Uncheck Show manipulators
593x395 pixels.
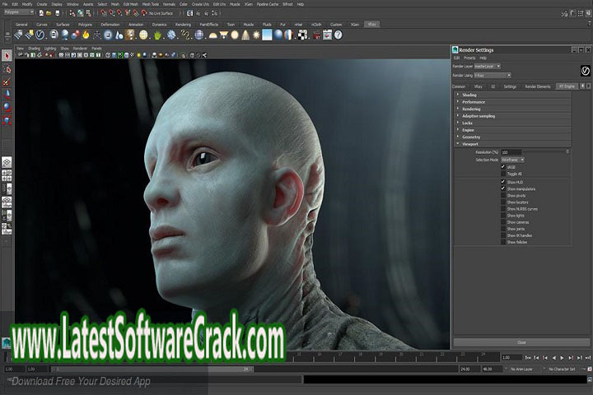click(x=503, y=188)
